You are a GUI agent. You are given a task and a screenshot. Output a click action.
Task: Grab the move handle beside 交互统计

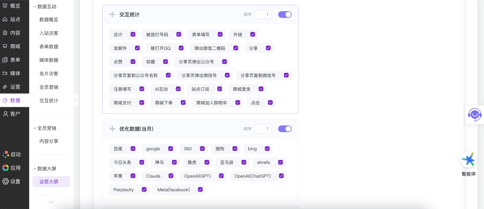point(112,14)
